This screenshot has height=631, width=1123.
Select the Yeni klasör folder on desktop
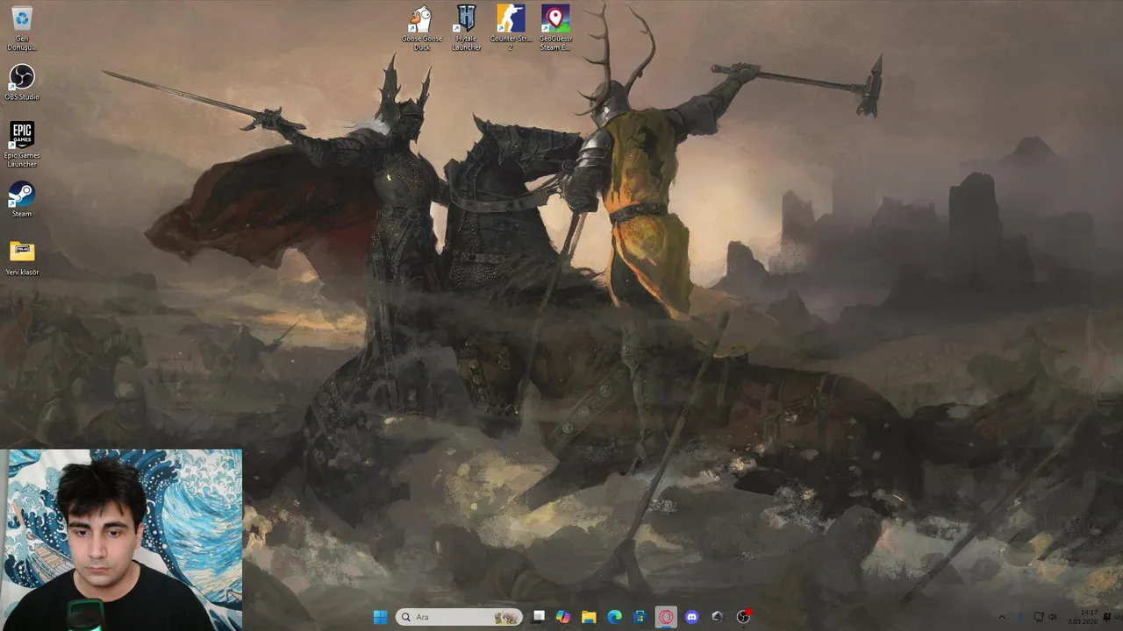click(22, 258)
